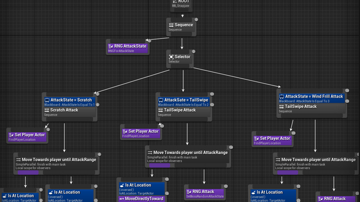
Task: Click icon of inversed Is At Location in Scratch branch
Action: [51, 192]
